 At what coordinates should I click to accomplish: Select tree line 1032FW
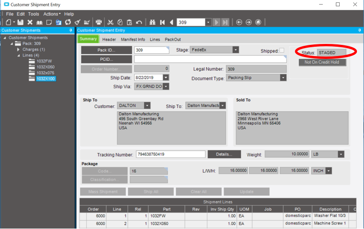point(44,61)
